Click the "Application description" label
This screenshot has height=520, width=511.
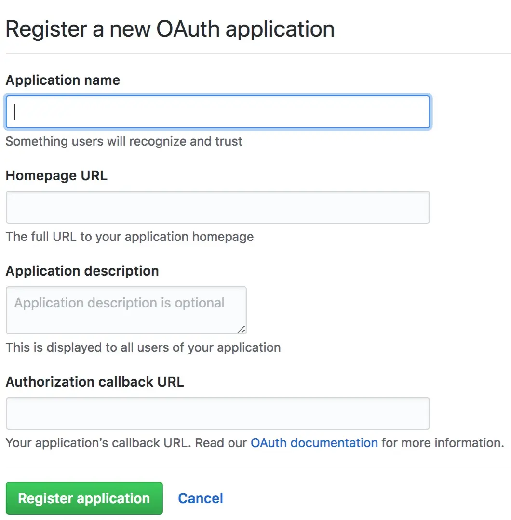82,271
